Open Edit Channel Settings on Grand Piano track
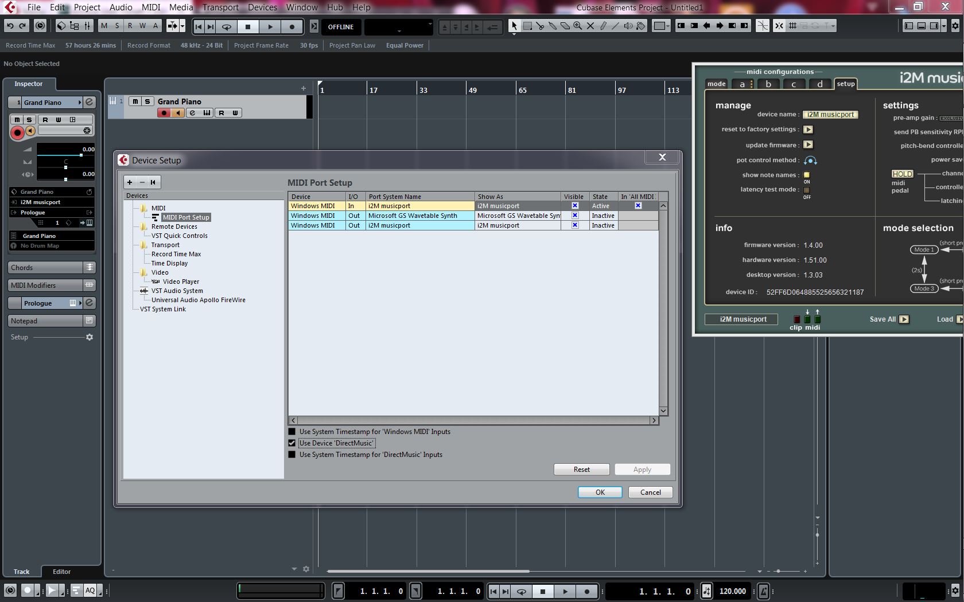Screen dimensions: 964x602 [x=193, y=113]
